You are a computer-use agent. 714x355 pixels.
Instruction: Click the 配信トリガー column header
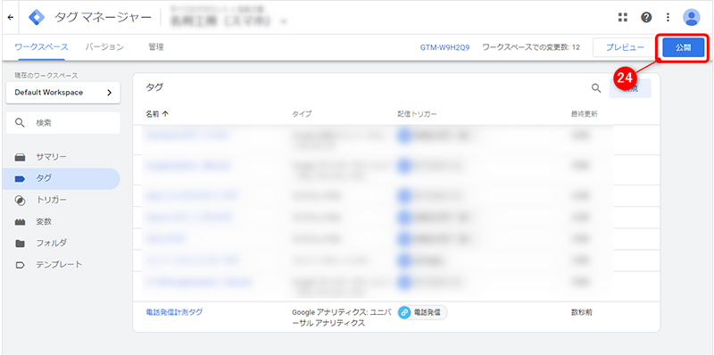tap(417, 114)
